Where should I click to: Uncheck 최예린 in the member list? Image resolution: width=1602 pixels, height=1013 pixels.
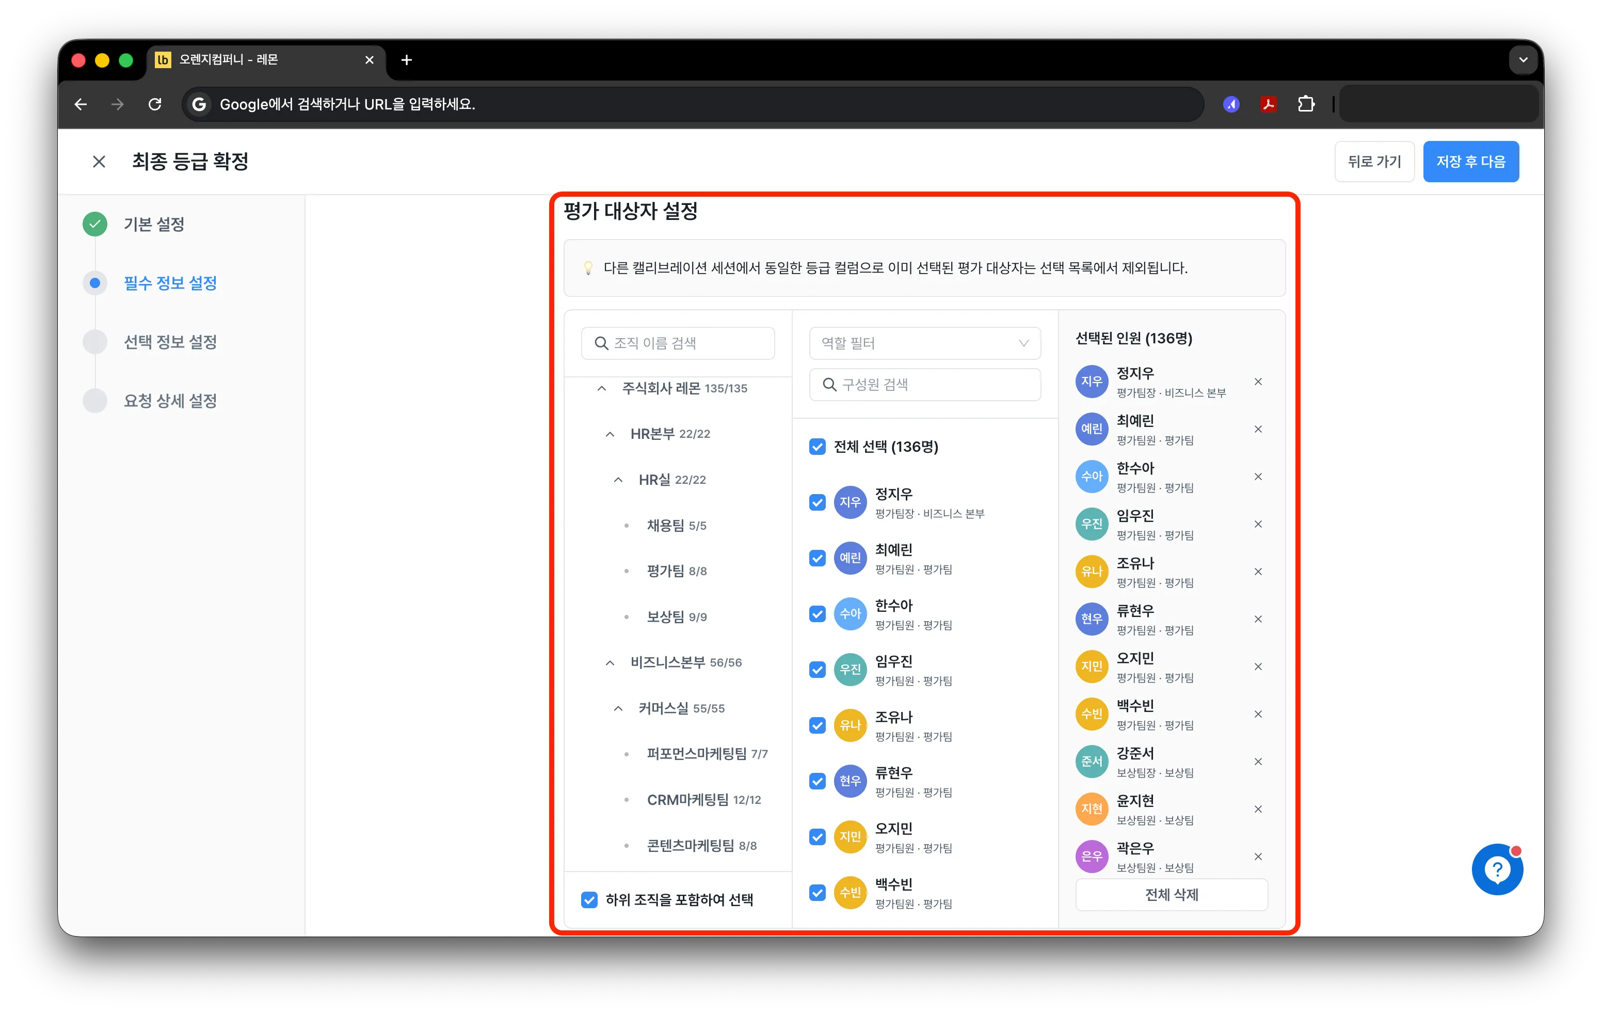[x=818, y=559]
